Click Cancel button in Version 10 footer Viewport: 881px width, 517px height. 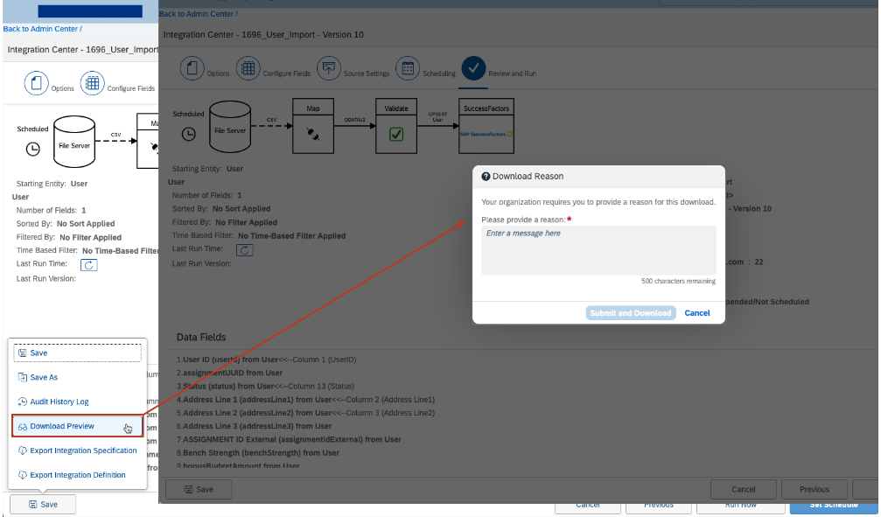[x=744, y=490]
